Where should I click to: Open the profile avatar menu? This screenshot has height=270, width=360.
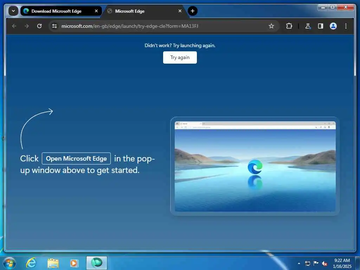pos(333,26)
